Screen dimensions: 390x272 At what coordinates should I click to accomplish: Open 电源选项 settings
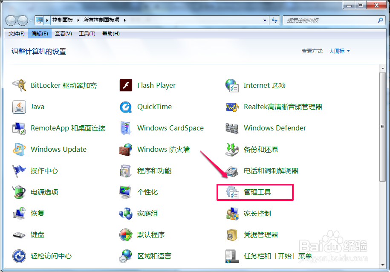coord(44,192)
